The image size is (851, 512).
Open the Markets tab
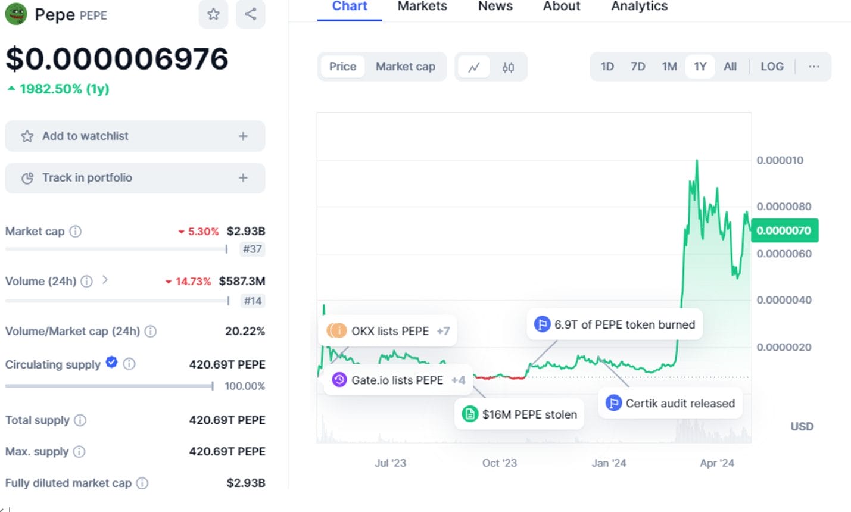422,7
